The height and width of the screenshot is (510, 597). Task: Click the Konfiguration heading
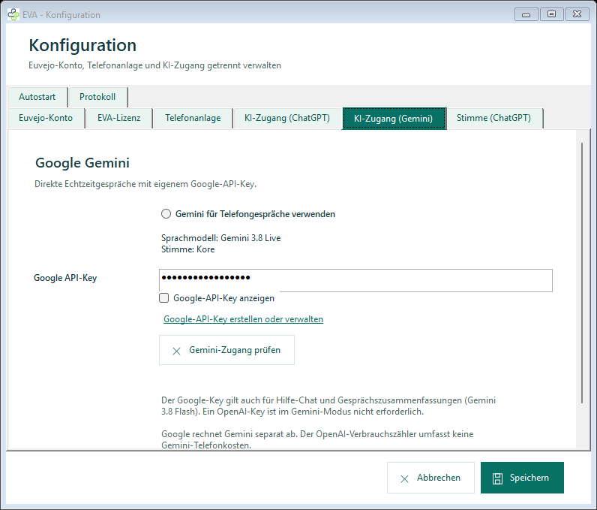82,45
